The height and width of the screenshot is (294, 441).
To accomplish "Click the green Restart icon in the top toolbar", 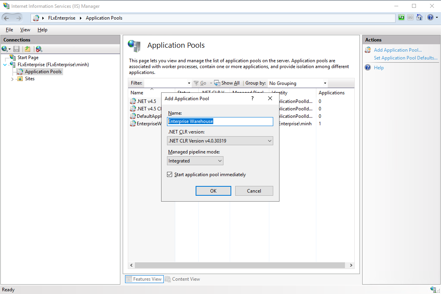I will 401,17.
